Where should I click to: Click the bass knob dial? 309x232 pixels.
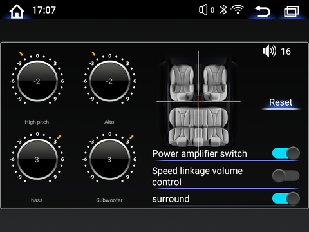point(37,159)
